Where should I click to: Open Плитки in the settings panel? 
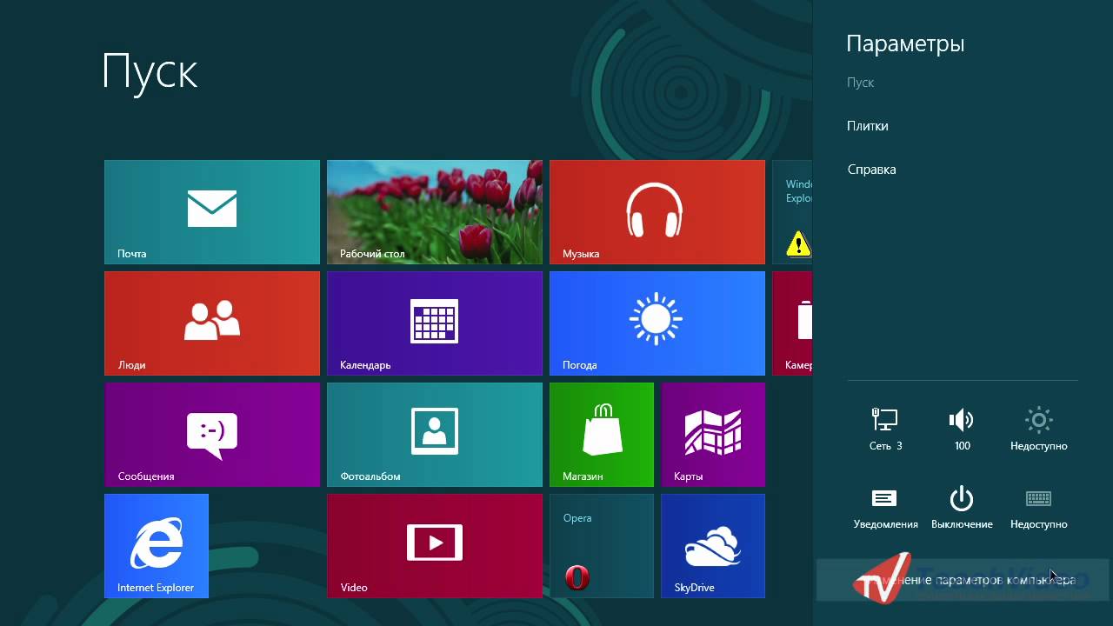pyautogui.click(x=868, y=126)
